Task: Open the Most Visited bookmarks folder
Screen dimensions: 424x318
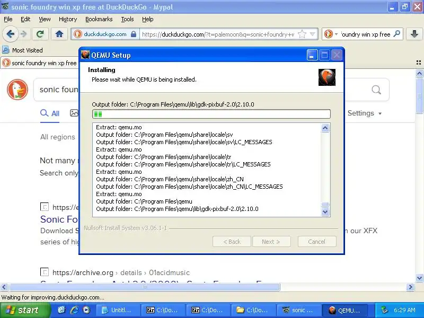Action: click(x=23, y=50)
